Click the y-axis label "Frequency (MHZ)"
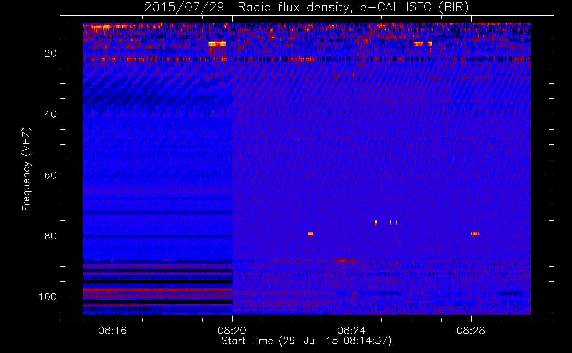Image resolution: width=572 pixels, height=353 pixels. (x=27, y=169)
